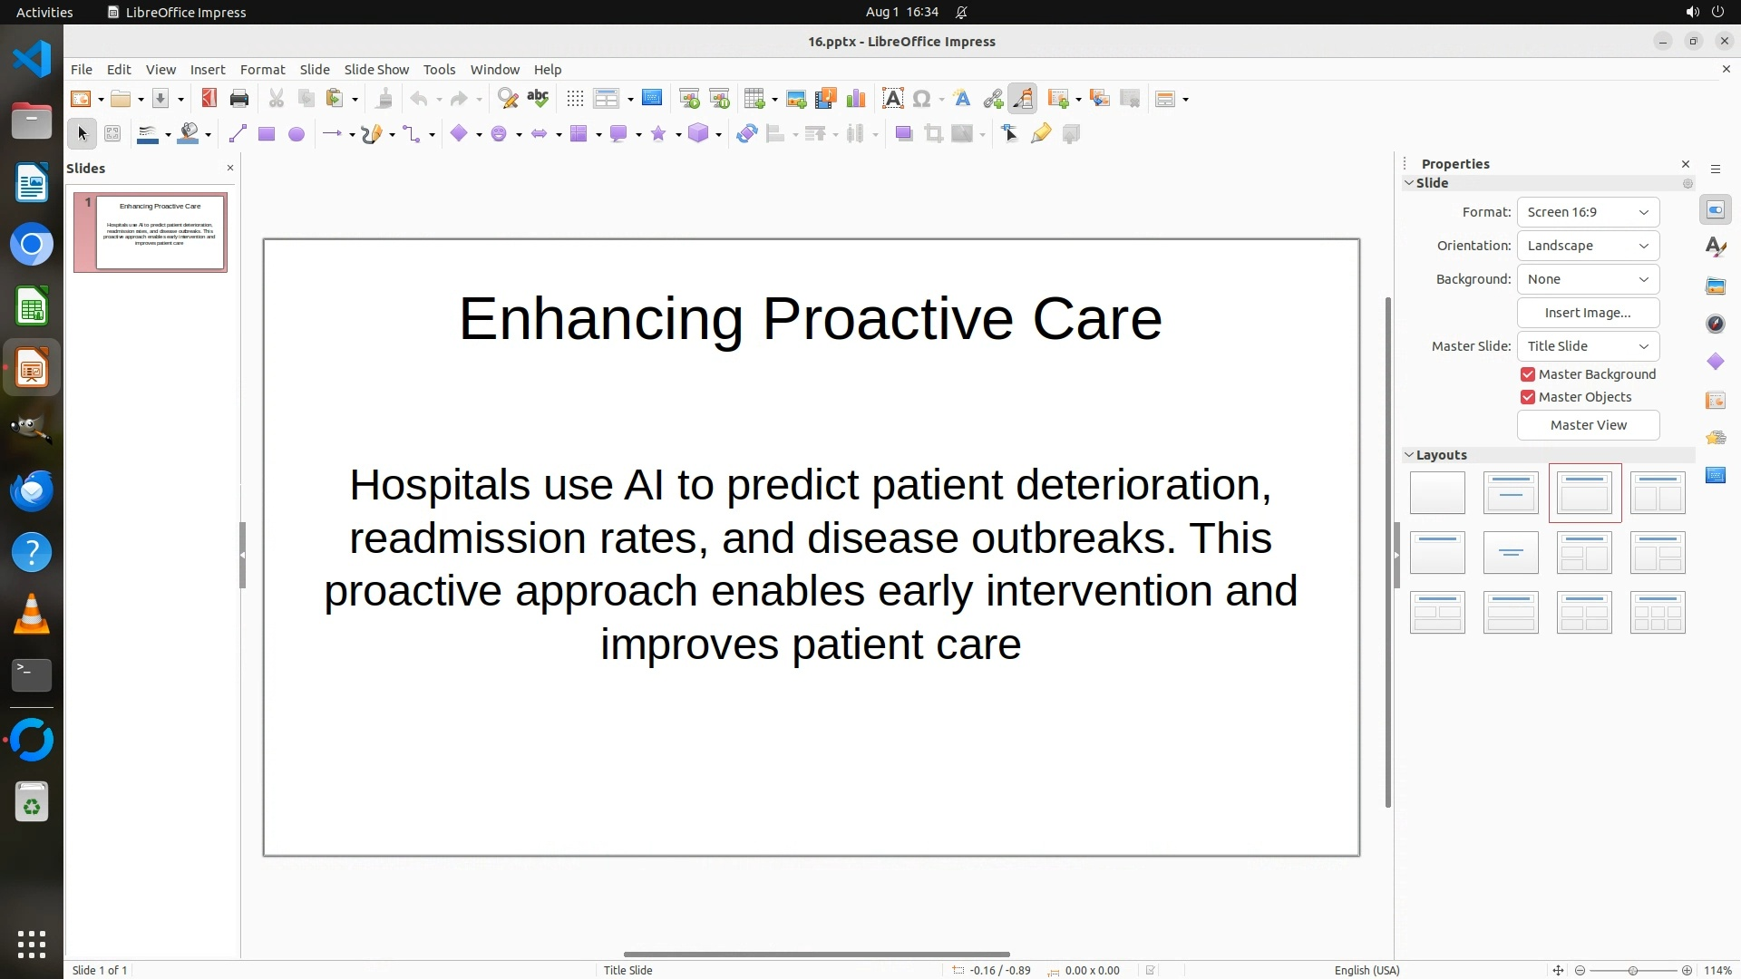Viewport: 1741px width, 979px height.
Task: Open the Format dropdown showing Screen 16:9
Action: pos(1587,212)
